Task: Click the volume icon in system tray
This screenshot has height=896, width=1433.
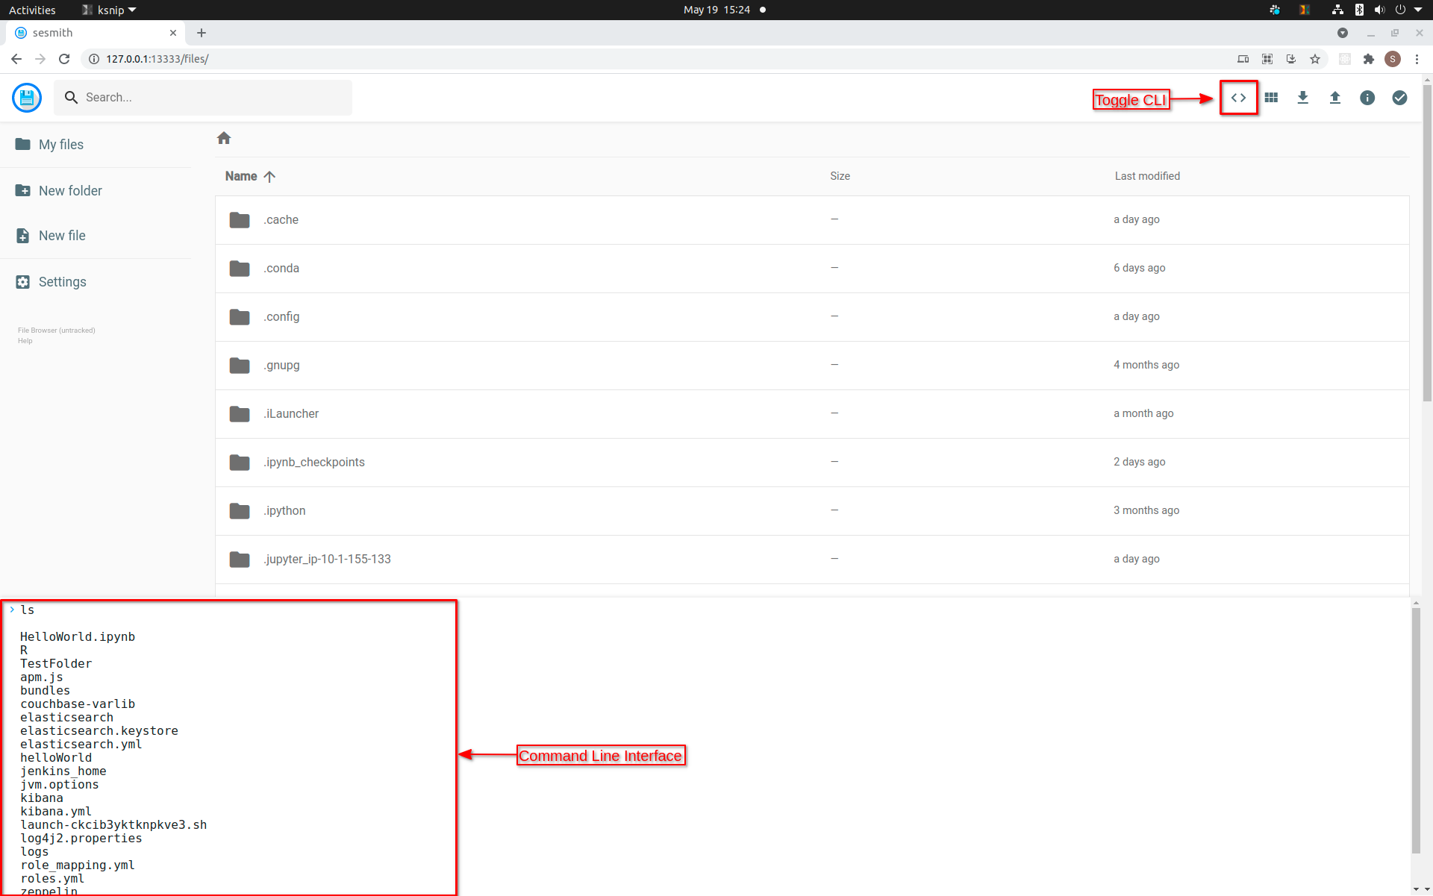Action: click(x=1379, y=10)
